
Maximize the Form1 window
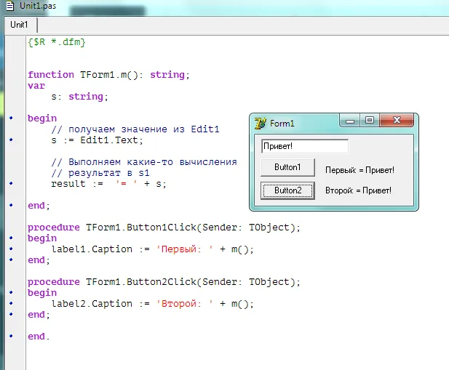pyautogui.click(x=370, y=121)
